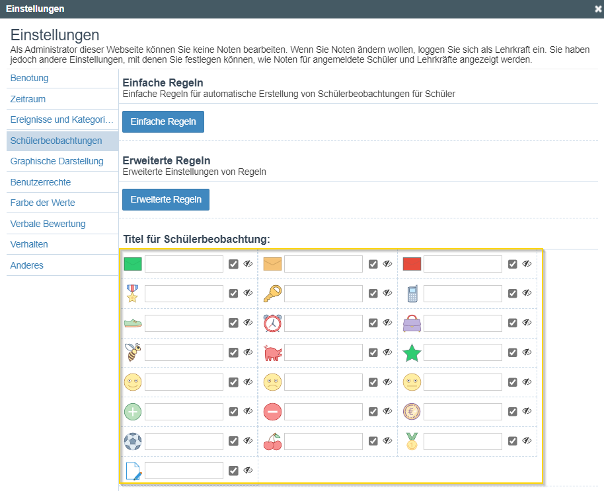The image size is (604, 491).
Task: Click the happy smiley face icon
Action: tap(133, 382)
